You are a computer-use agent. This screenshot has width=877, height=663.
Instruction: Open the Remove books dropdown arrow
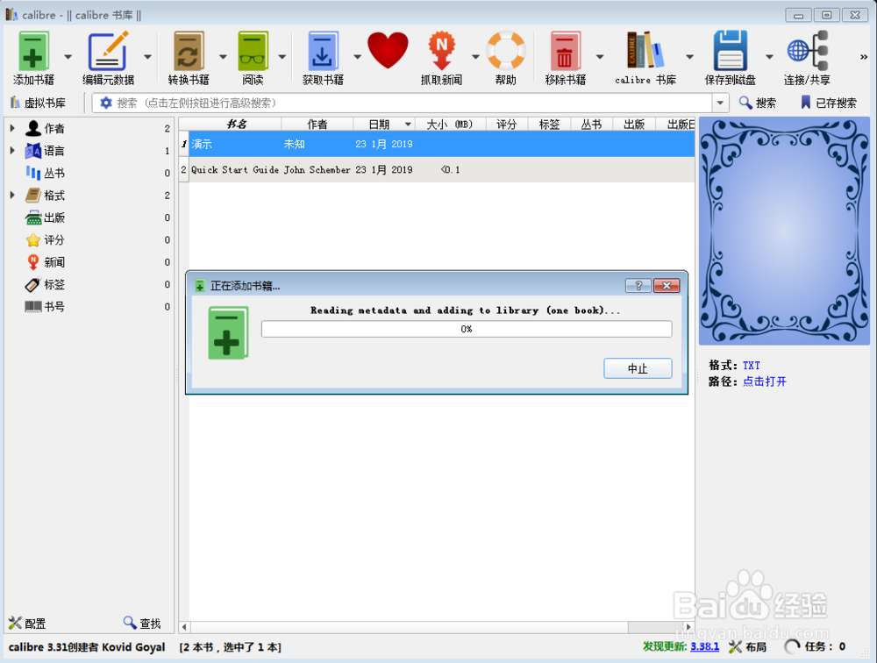[600, 56]
